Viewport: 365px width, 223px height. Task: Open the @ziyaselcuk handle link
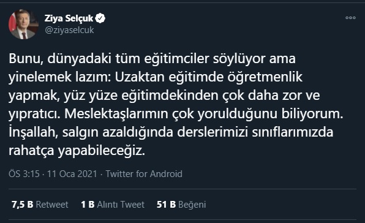(x=69, y=30)
